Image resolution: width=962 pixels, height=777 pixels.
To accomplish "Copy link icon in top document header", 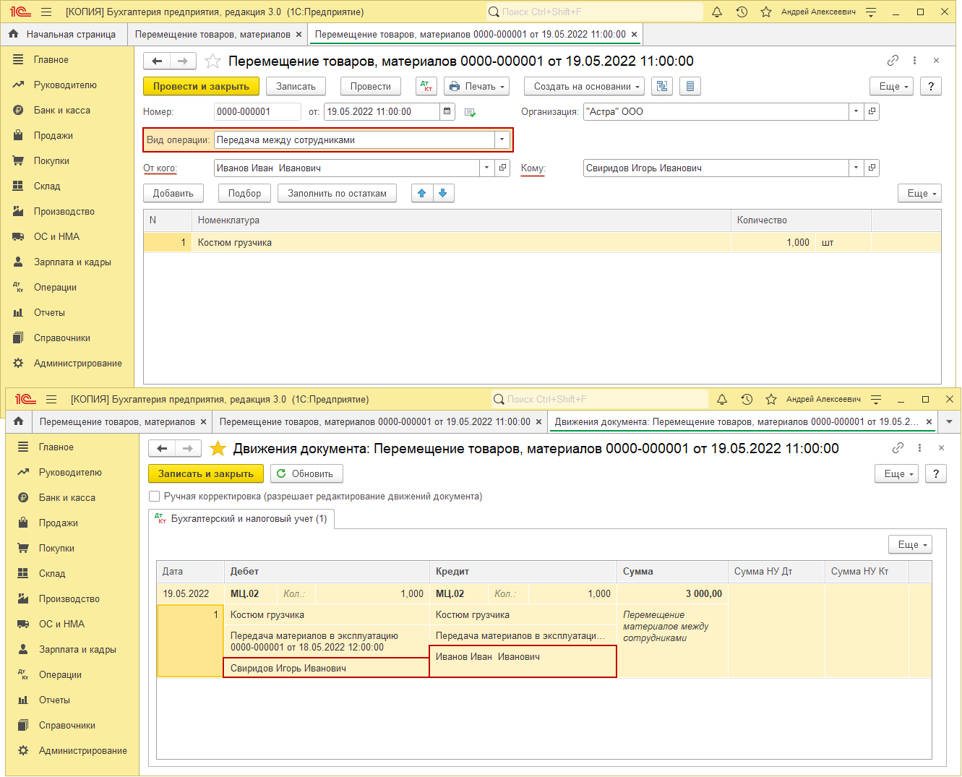I will [893, 61].
